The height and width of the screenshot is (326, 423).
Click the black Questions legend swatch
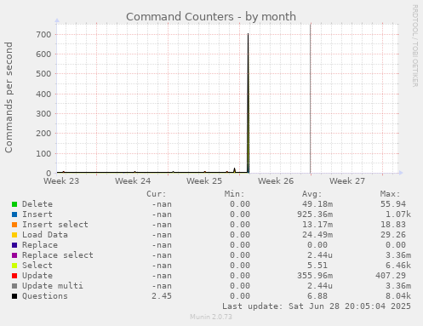[x=14, y=296]
